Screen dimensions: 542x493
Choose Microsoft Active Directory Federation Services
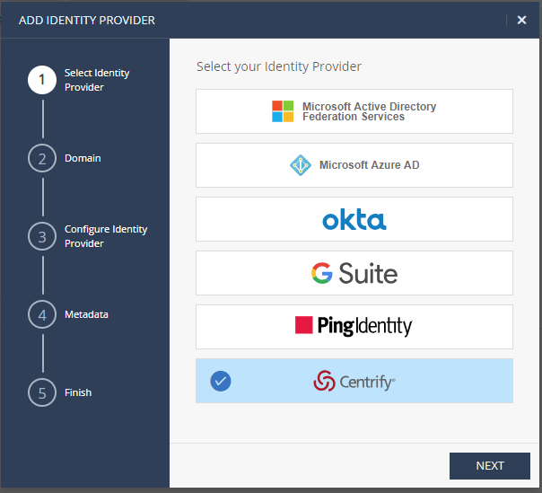pos(354,111)
